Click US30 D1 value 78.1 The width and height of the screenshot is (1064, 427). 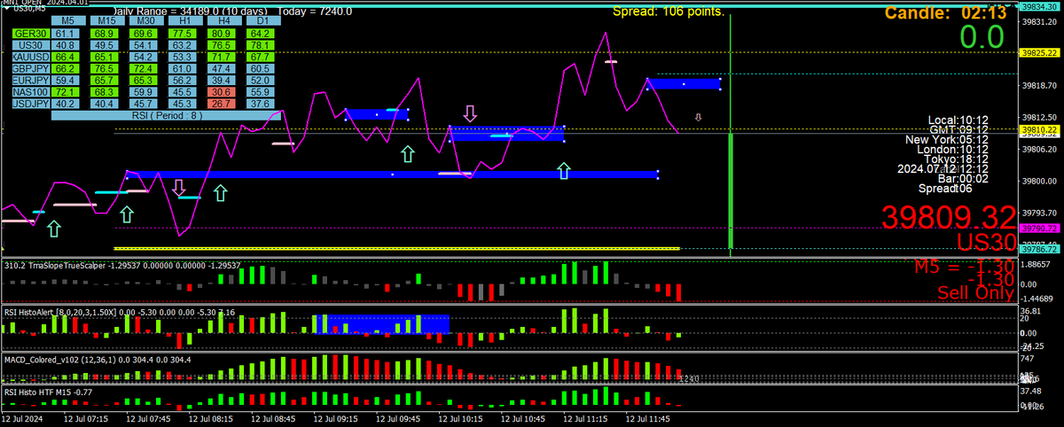pyautogui.click(x=261, y=45)
